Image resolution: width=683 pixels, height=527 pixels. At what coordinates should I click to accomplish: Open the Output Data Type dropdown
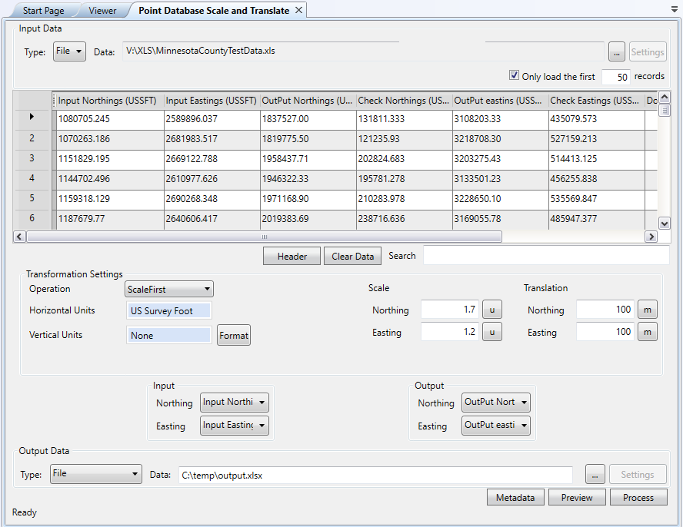(96, 474)
